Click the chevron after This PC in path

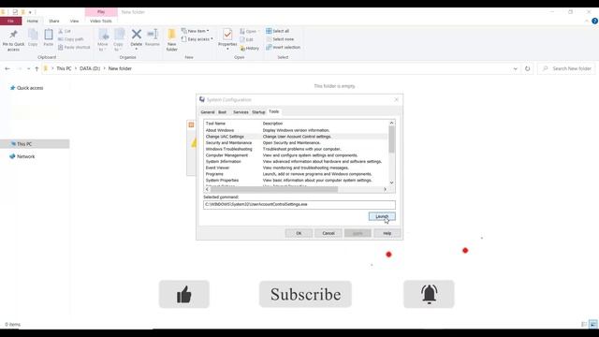(x=76, y=68)
